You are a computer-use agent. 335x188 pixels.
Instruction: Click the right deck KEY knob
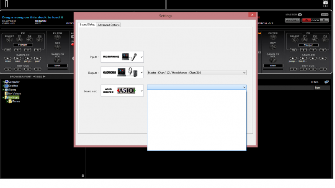point(273,47)
